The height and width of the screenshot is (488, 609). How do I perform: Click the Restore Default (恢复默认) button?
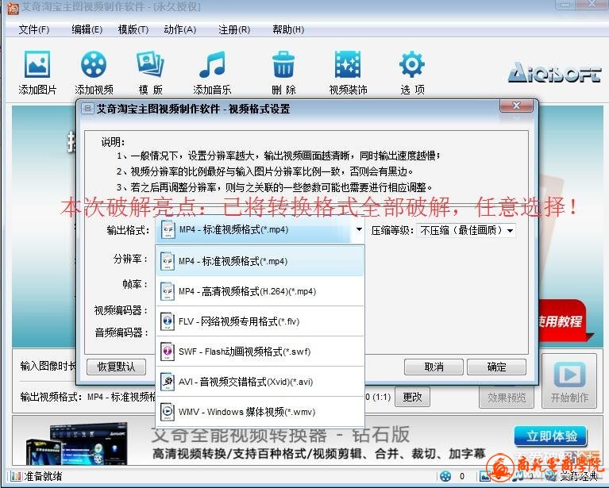coord(116,367)
